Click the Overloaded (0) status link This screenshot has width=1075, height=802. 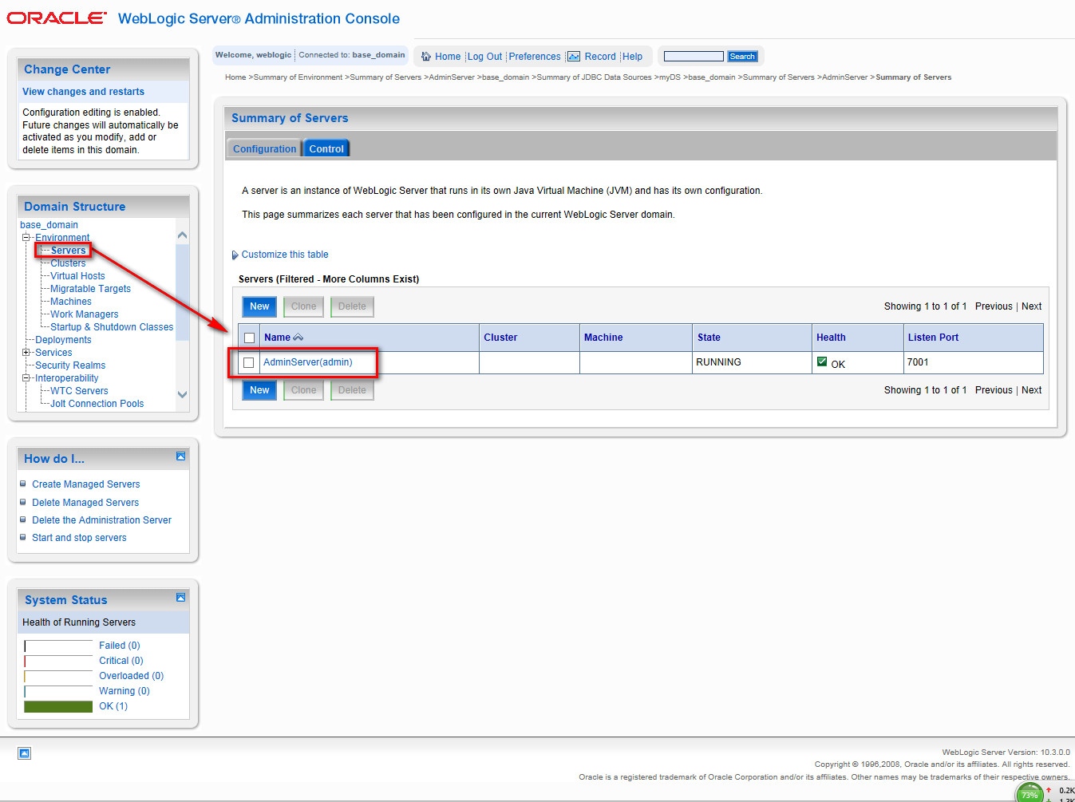point(131,676)
